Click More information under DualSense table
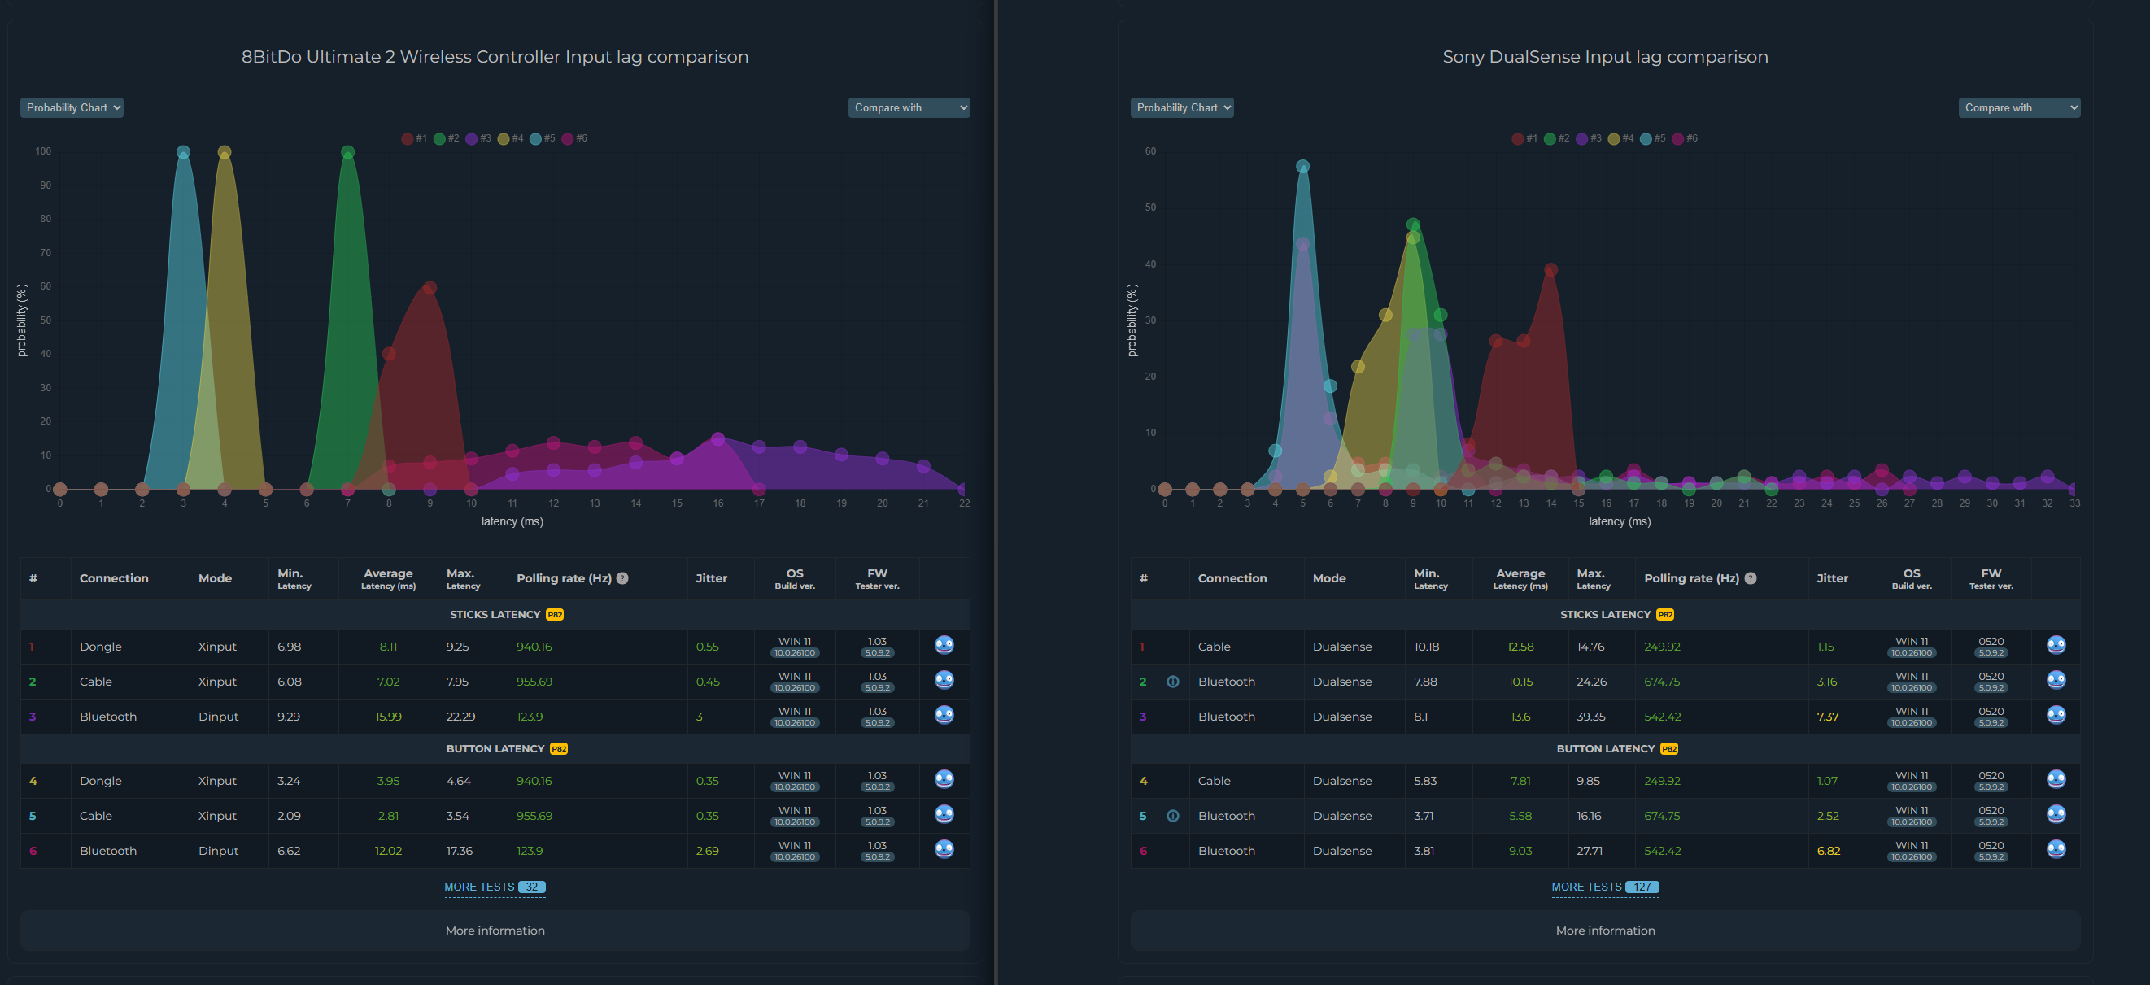This screenshot has height=985, width=2150. pyautogui.click(x=1604, y=930)
